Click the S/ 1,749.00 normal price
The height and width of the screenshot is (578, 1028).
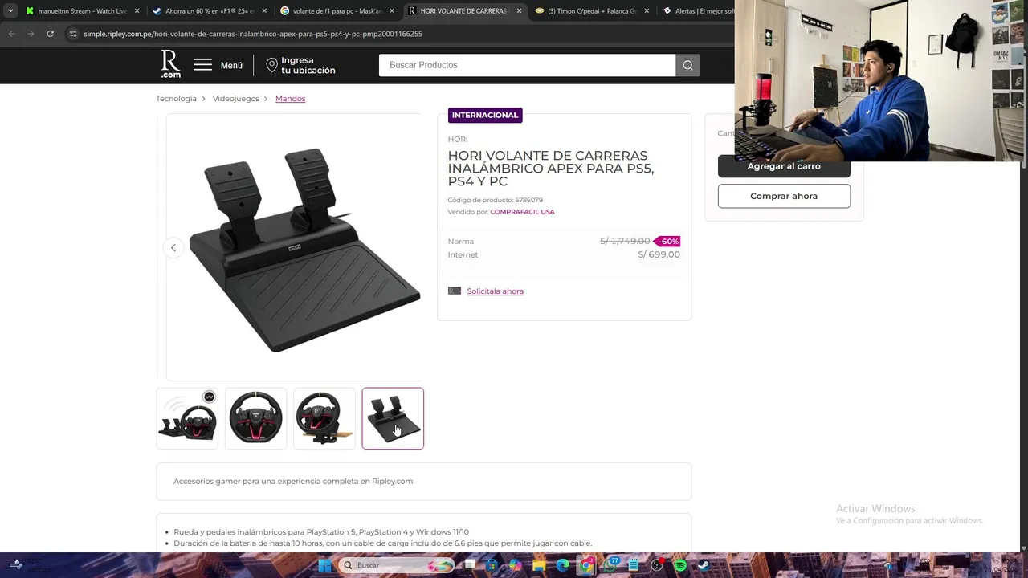[625, 241]
